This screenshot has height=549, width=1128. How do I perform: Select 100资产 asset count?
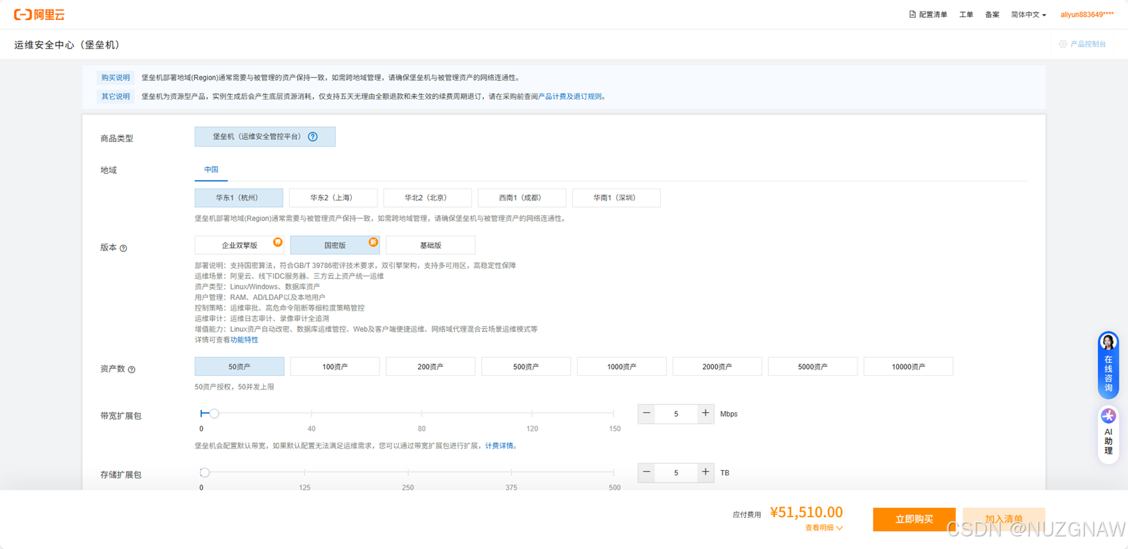point(335,366)
